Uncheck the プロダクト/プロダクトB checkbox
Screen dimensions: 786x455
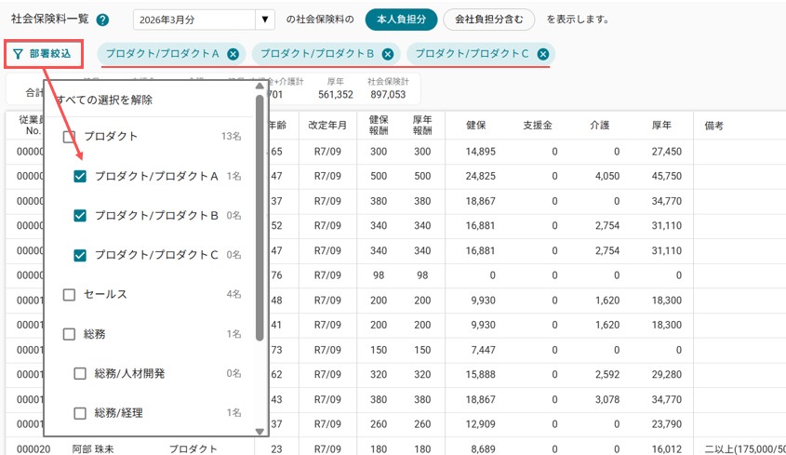[x=80, y=216]
